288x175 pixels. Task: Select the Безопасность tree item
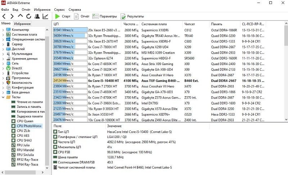point(22,83)
